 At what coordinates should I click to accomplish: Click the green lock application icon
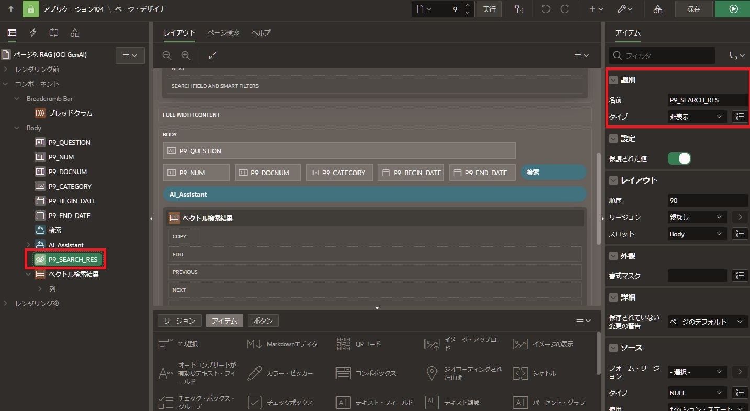(x=31, y=9)
